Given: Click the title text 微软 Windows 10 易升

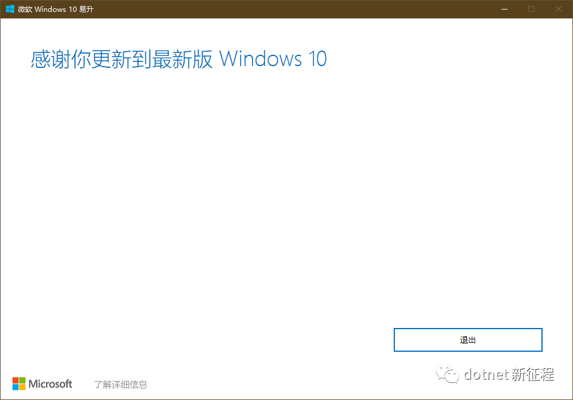Looking at the screenshot, I should (x=55, y=9).
